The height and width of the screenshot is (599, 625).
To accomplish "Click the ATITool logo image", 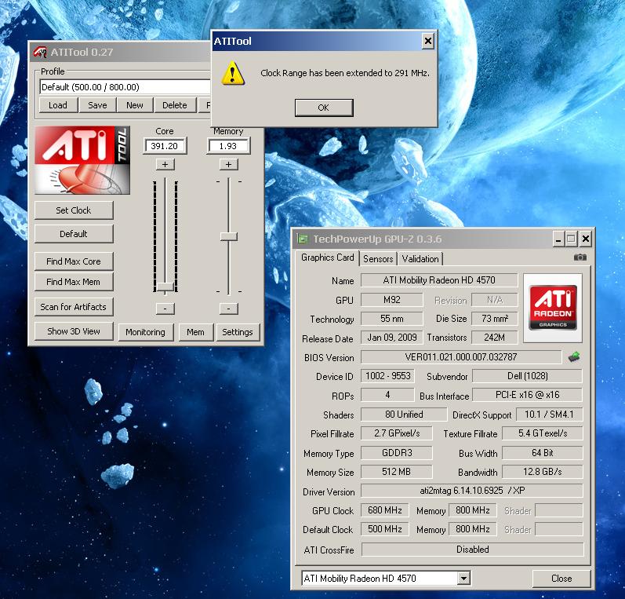I will coord(82,160).
